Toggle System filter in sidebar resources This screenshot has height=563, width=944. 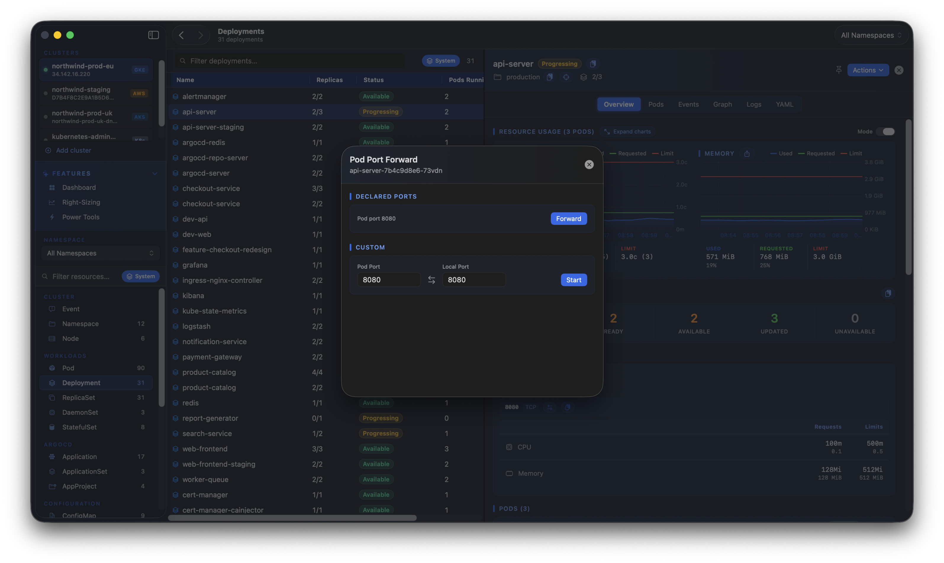coord(140,277)
